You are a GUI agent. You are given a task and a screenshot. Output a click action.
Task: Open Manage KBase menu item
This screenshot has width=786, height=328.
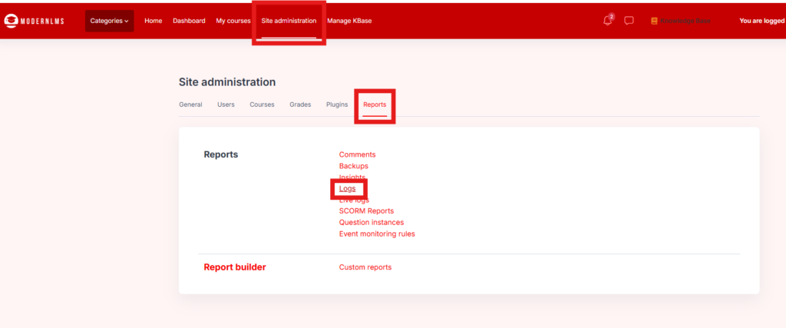[349, 21]
